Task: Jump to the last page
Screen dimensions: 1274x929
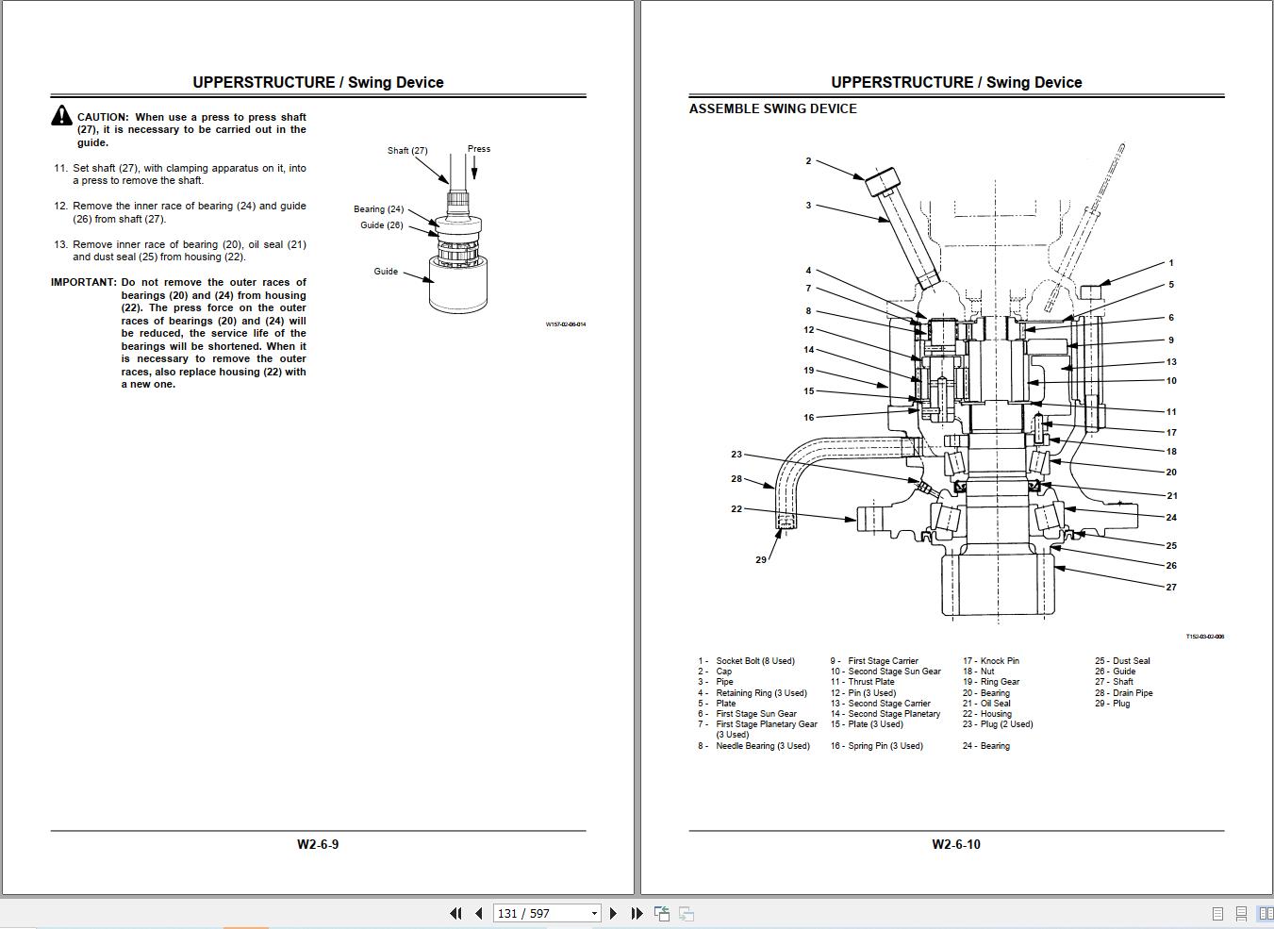Action: tap(637, 913)
